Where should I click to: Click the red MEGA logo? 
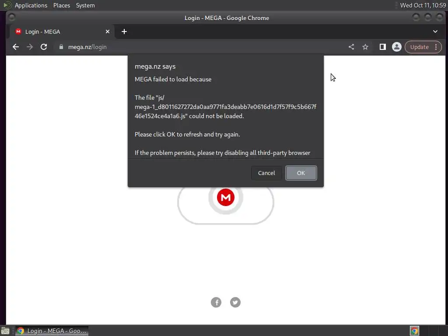coord(226,197)
